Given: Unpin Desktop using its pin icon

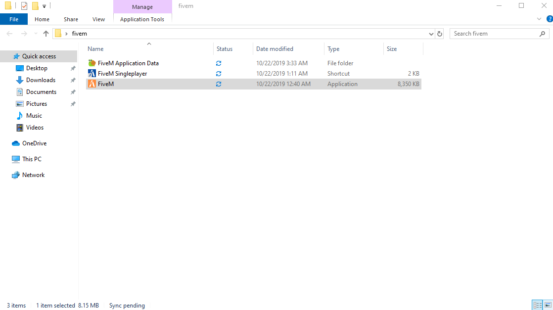Looking at the screenshot, I should pos(73,68).
